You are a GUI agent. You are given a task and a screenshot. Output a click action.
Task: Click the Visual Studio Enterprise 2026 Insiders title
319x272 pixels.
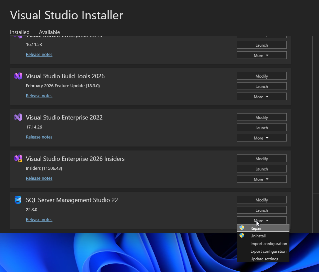coord(75,158)
